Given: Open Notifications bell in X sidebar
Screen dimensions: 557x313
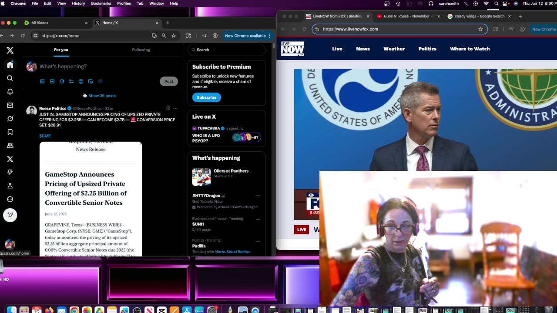Looking at the screenshot, I should 10,92.
